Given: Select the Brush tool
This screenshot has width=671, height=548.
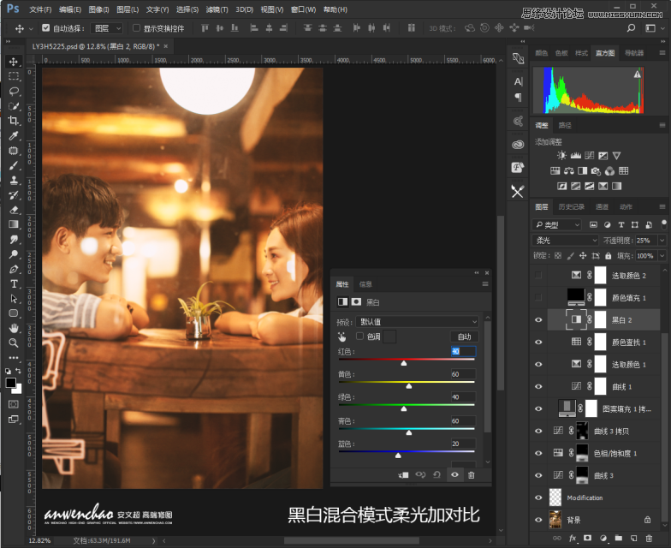Looking at the screenshot, I should [14, 165].
